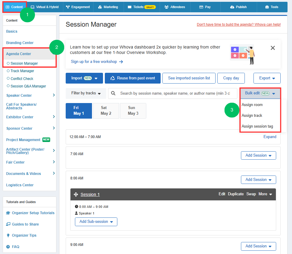Expand the Speaker Center chevron

(x=54, y=95)
